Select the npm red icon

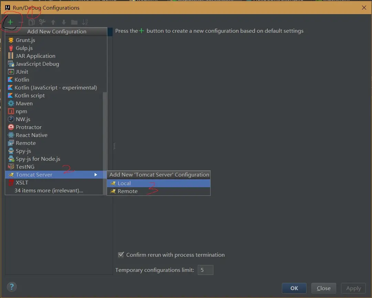point(11,111)
